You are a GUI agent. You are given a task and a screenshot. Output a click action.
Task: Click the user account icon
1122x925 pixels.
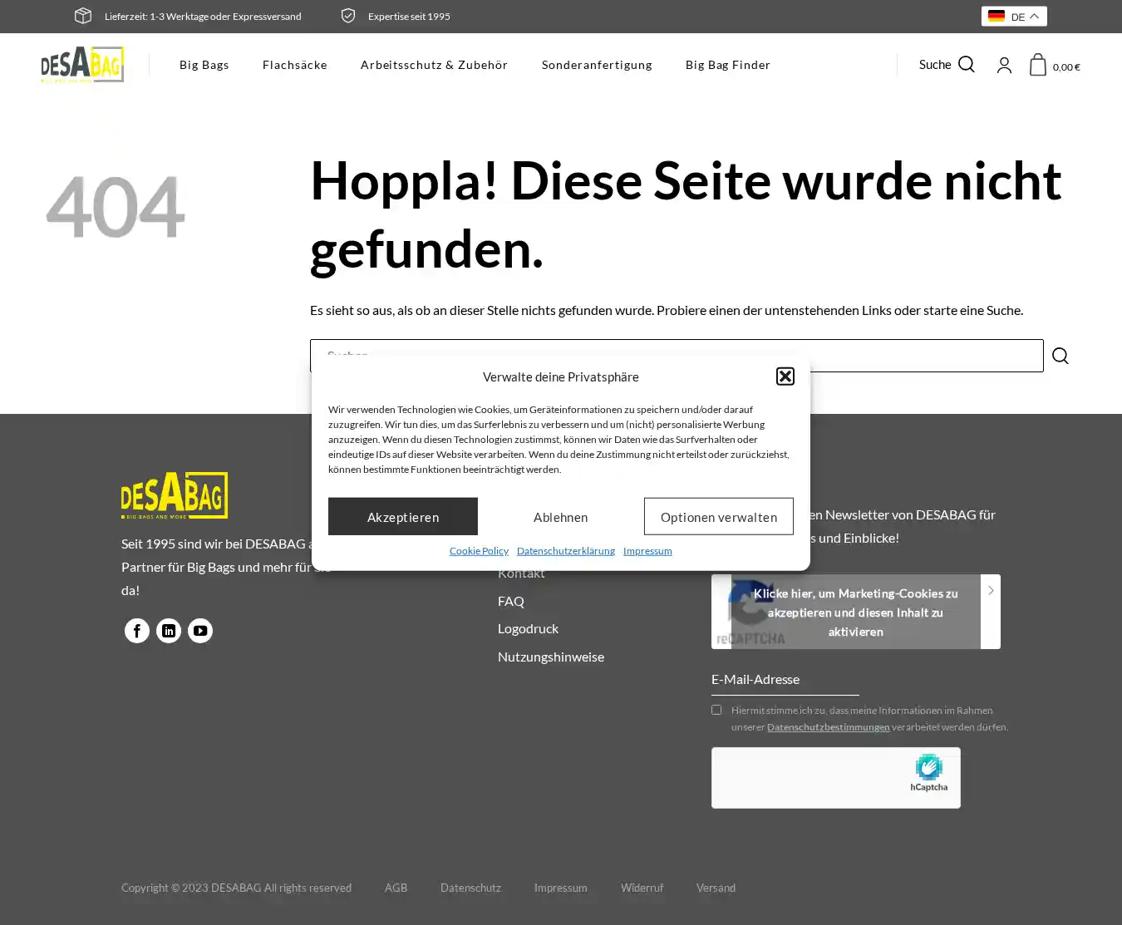click(1004, 66)
